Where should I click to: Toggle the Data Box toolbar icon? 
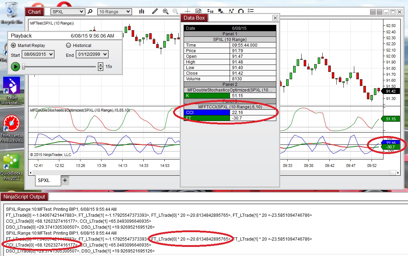(198, 11)
